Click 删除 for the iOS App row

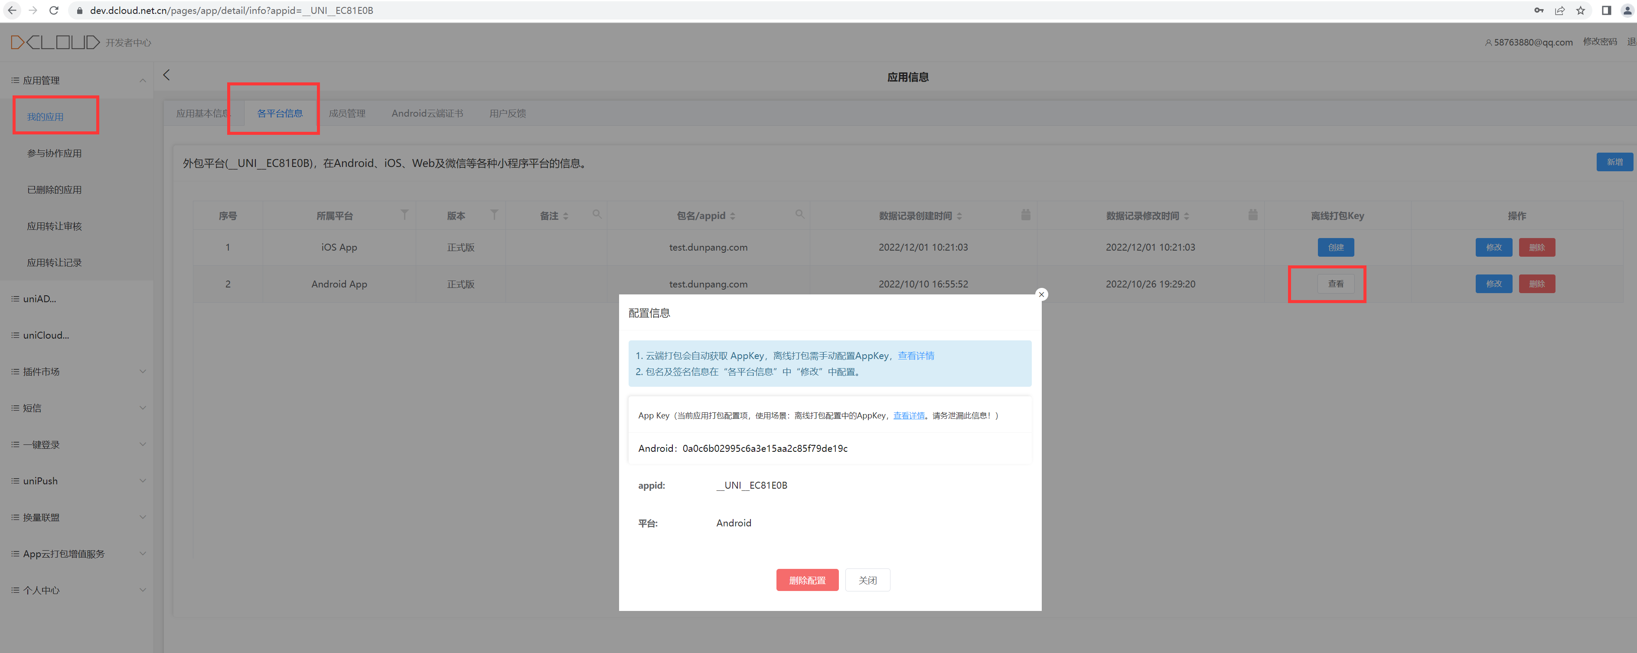point(1536,247)
